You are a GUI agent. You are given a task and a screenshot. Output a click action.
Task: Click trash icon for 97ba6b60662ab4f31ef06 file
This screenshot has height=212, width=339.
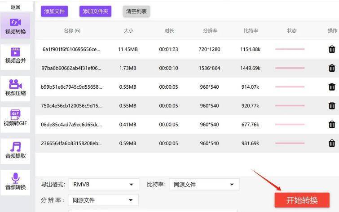point(332,68)
